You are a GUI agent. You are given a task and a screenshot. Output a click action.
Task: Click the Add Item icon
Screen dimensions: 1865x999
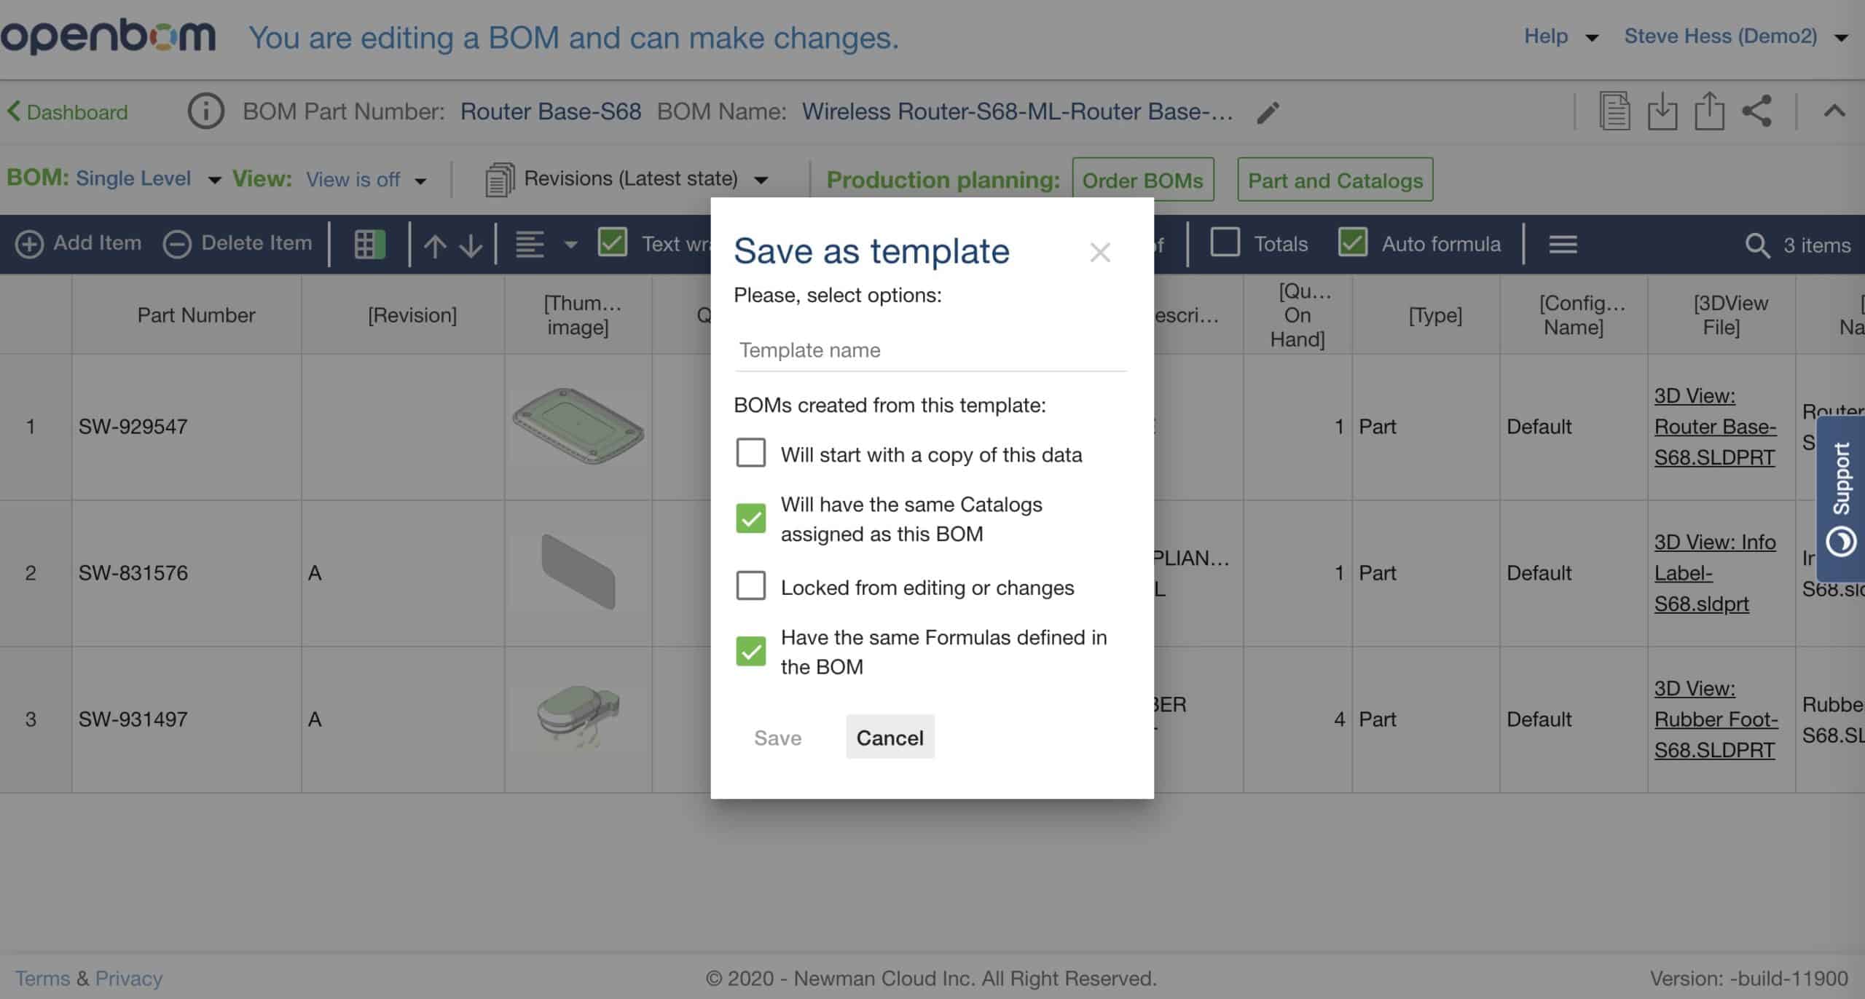point(28,243)
